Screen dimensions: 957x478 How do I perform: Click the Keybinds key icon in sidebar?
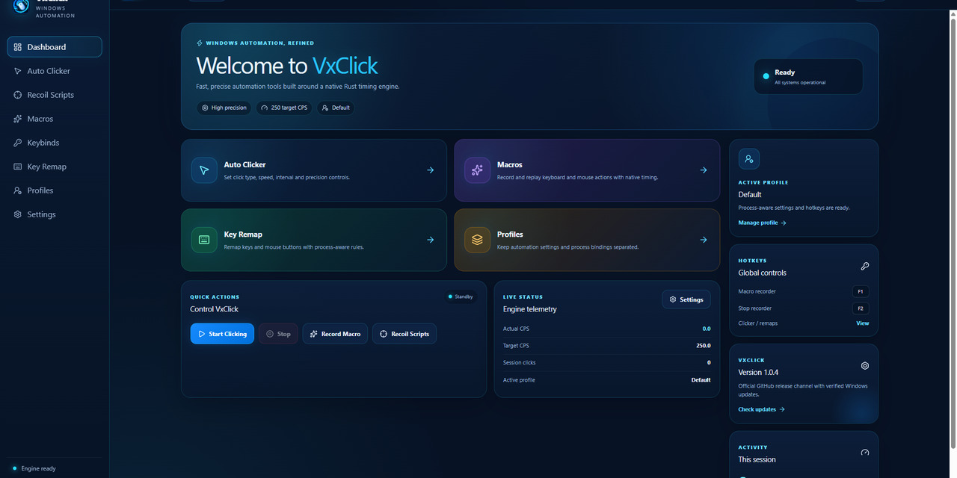18,143
